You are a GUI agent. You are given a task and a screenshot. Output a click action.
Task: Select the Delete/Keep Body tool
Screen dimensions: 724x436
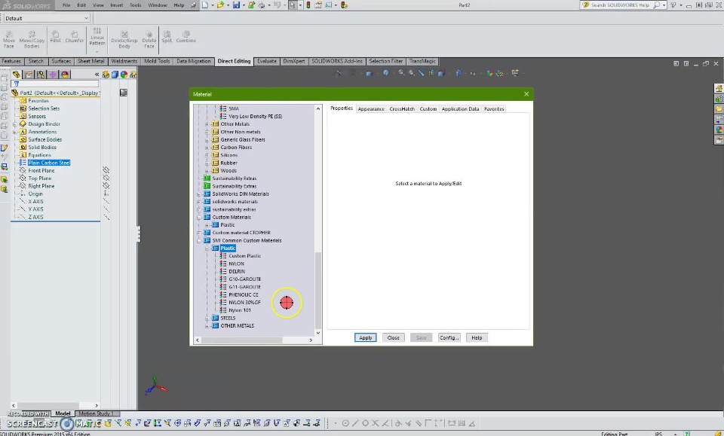pos(124,39)
